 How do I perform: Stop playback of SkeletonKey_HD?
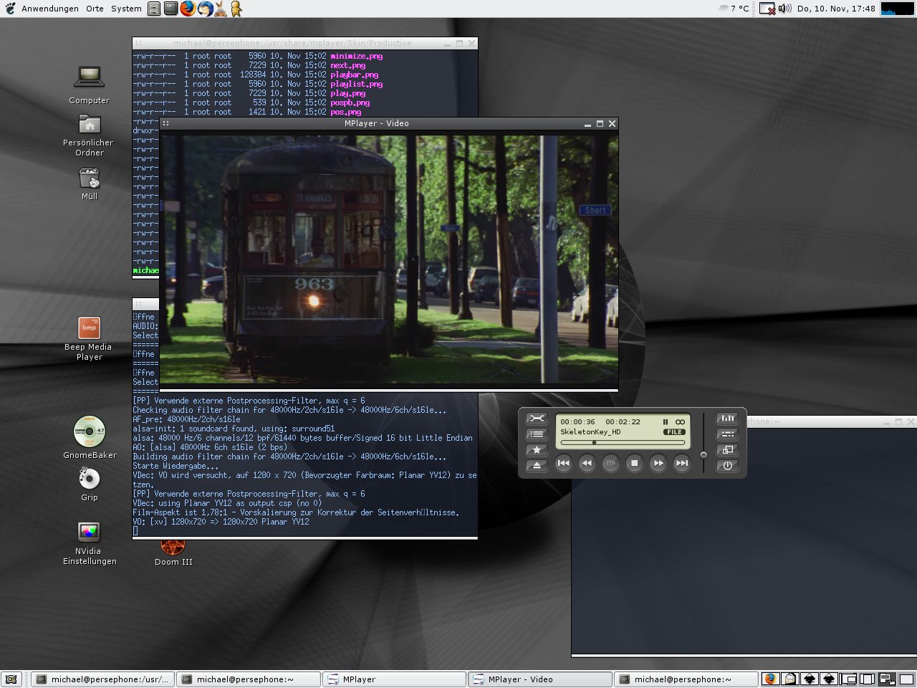(634, 464)
